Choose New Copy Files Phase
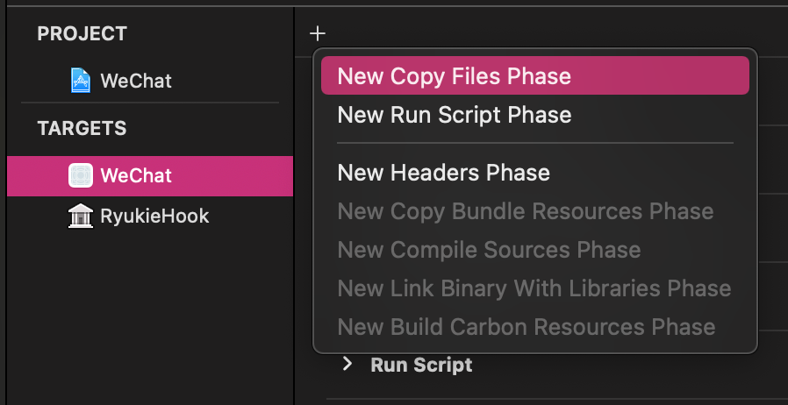The width and height of the screenshot is (788, 405). [534, 75]
